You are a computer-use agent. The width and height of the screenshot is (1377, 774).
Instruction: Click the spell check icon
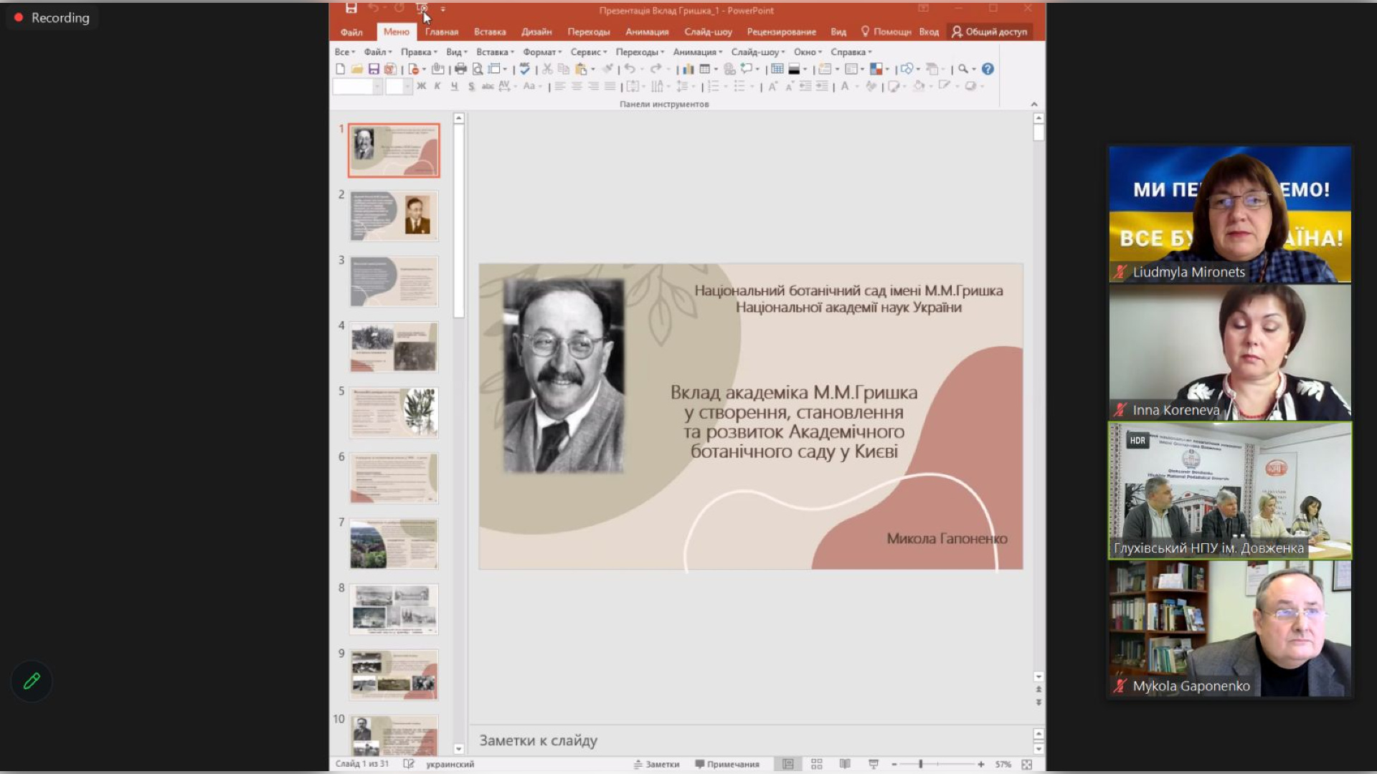click(x=524, y=70)
